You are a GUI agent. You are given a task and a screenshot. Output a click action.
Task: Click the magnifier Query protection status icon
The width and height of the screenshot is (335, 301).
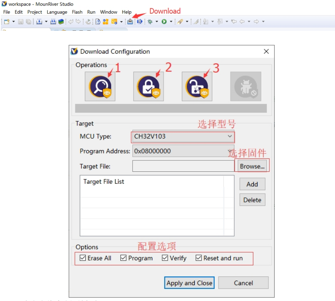(100, 86)
